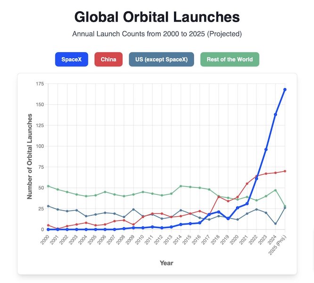Click China's data point for 2025
The width and height of the screenshot is (314, 283).
tap(285, 171)
